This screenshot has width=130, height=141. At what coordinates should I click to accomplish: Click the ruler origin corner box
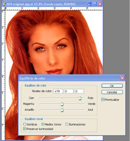pos(3,9)
